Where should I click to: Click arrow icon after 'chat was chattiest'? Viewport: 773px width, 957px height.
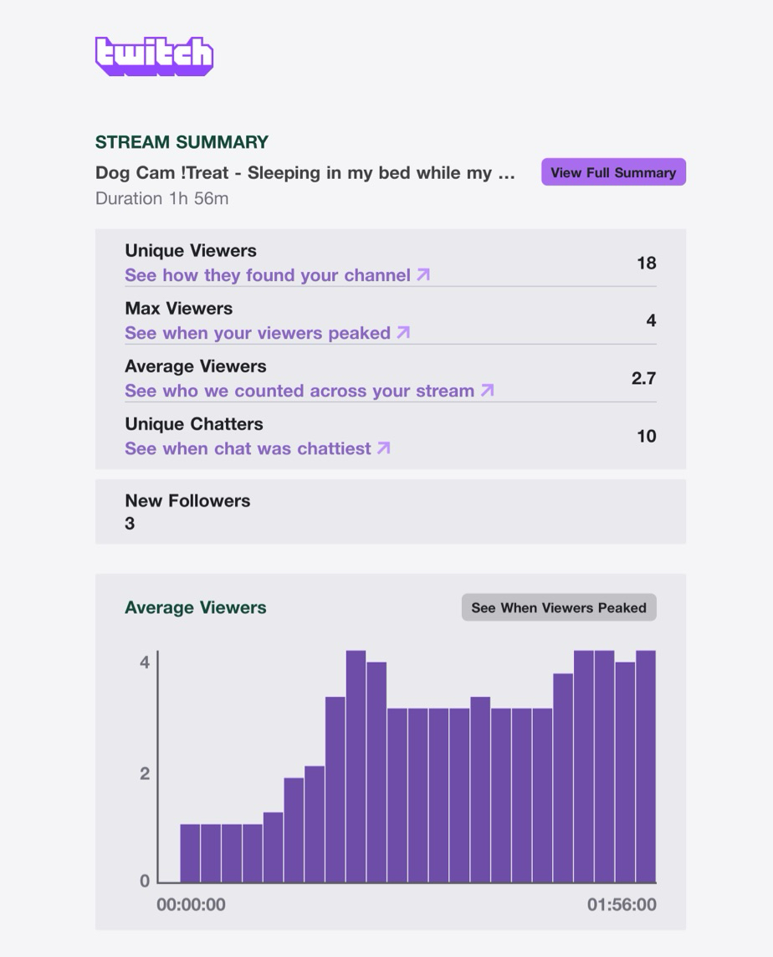click(383, 448)
